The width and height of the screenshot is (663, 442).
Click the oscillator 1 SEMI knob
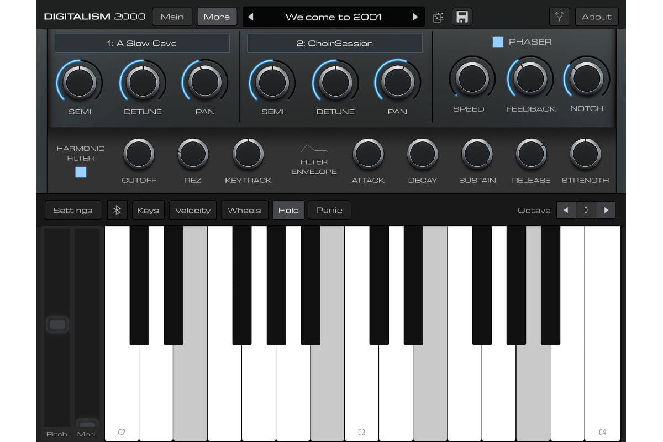point(80,82)
